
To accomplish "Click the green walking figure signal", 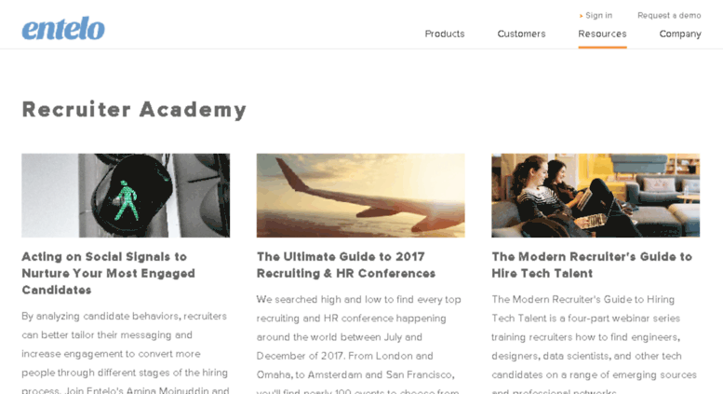I will (126, 200).
